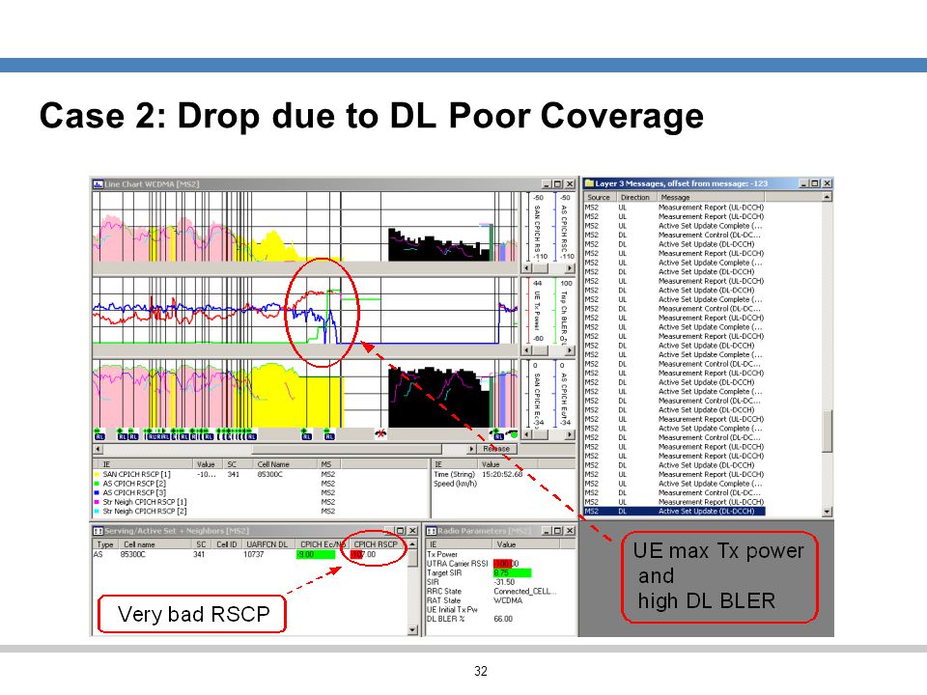Click the Layer 3 Messages vertical scrollbar thumb
Screen dimensions: 927x695
(828, 431)
